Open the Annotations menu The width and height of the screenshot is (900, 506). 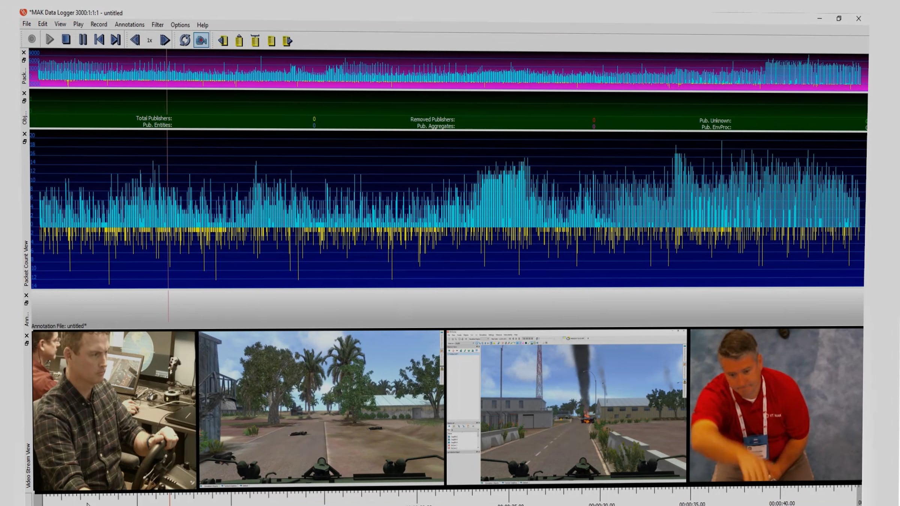click(x=129, y=24)
